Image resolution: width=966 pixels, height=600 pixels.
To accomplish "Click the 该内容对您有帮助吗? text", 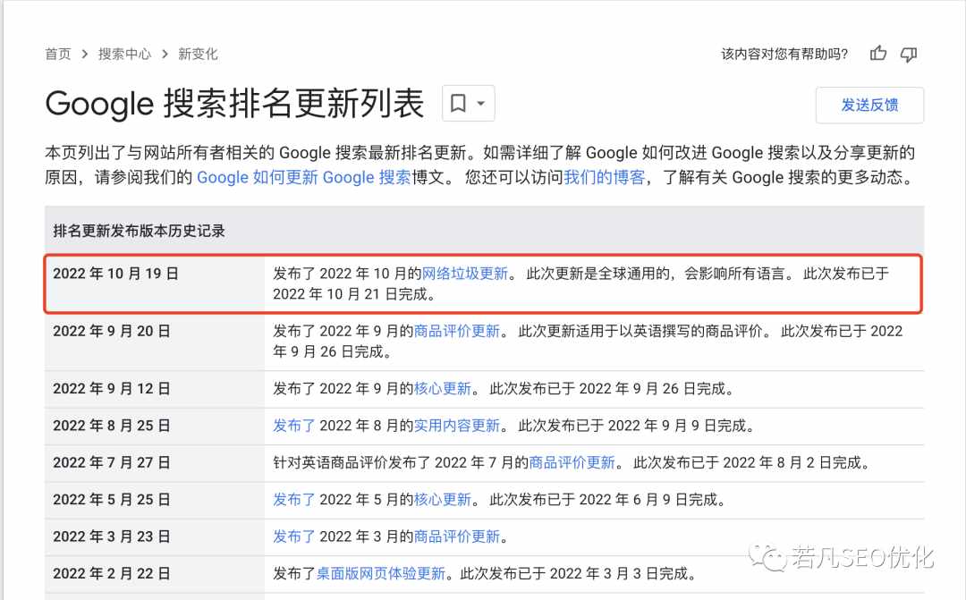I will tap(784, 55).
